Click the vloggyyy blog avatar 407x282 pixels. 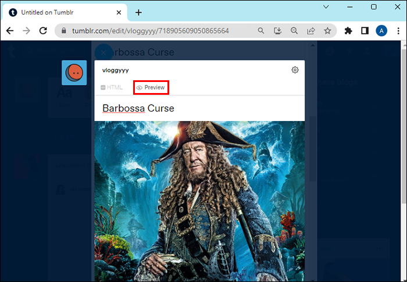point(74,73)
